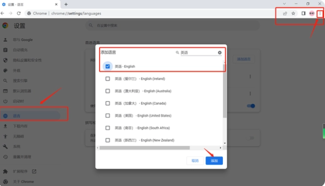Open 下载内容 in the sidebar
The width and height of the screenshot is (325, 186).
20,126
